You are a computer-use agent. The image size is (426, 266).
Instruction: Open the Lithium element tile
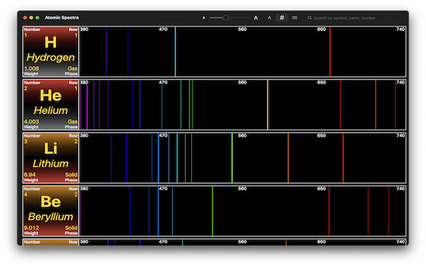pos(51,158)
